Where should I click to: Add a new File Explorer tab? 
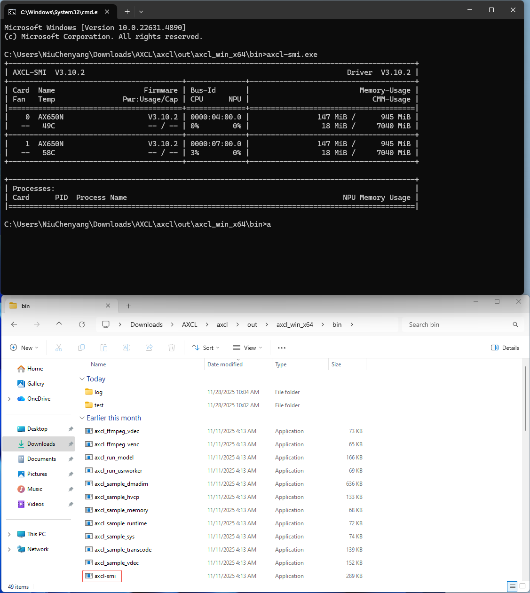128,306
